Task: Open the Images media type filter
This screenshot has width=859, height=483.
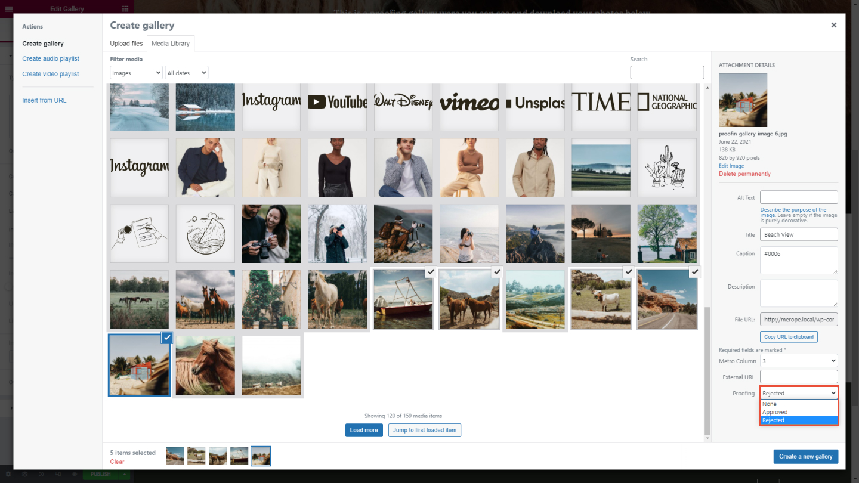Action: pyautogui.click(x=136, y=73)
